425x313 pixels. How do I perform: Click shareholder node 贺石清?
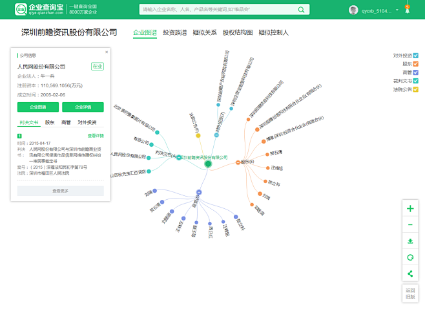(x=267, y=154)
